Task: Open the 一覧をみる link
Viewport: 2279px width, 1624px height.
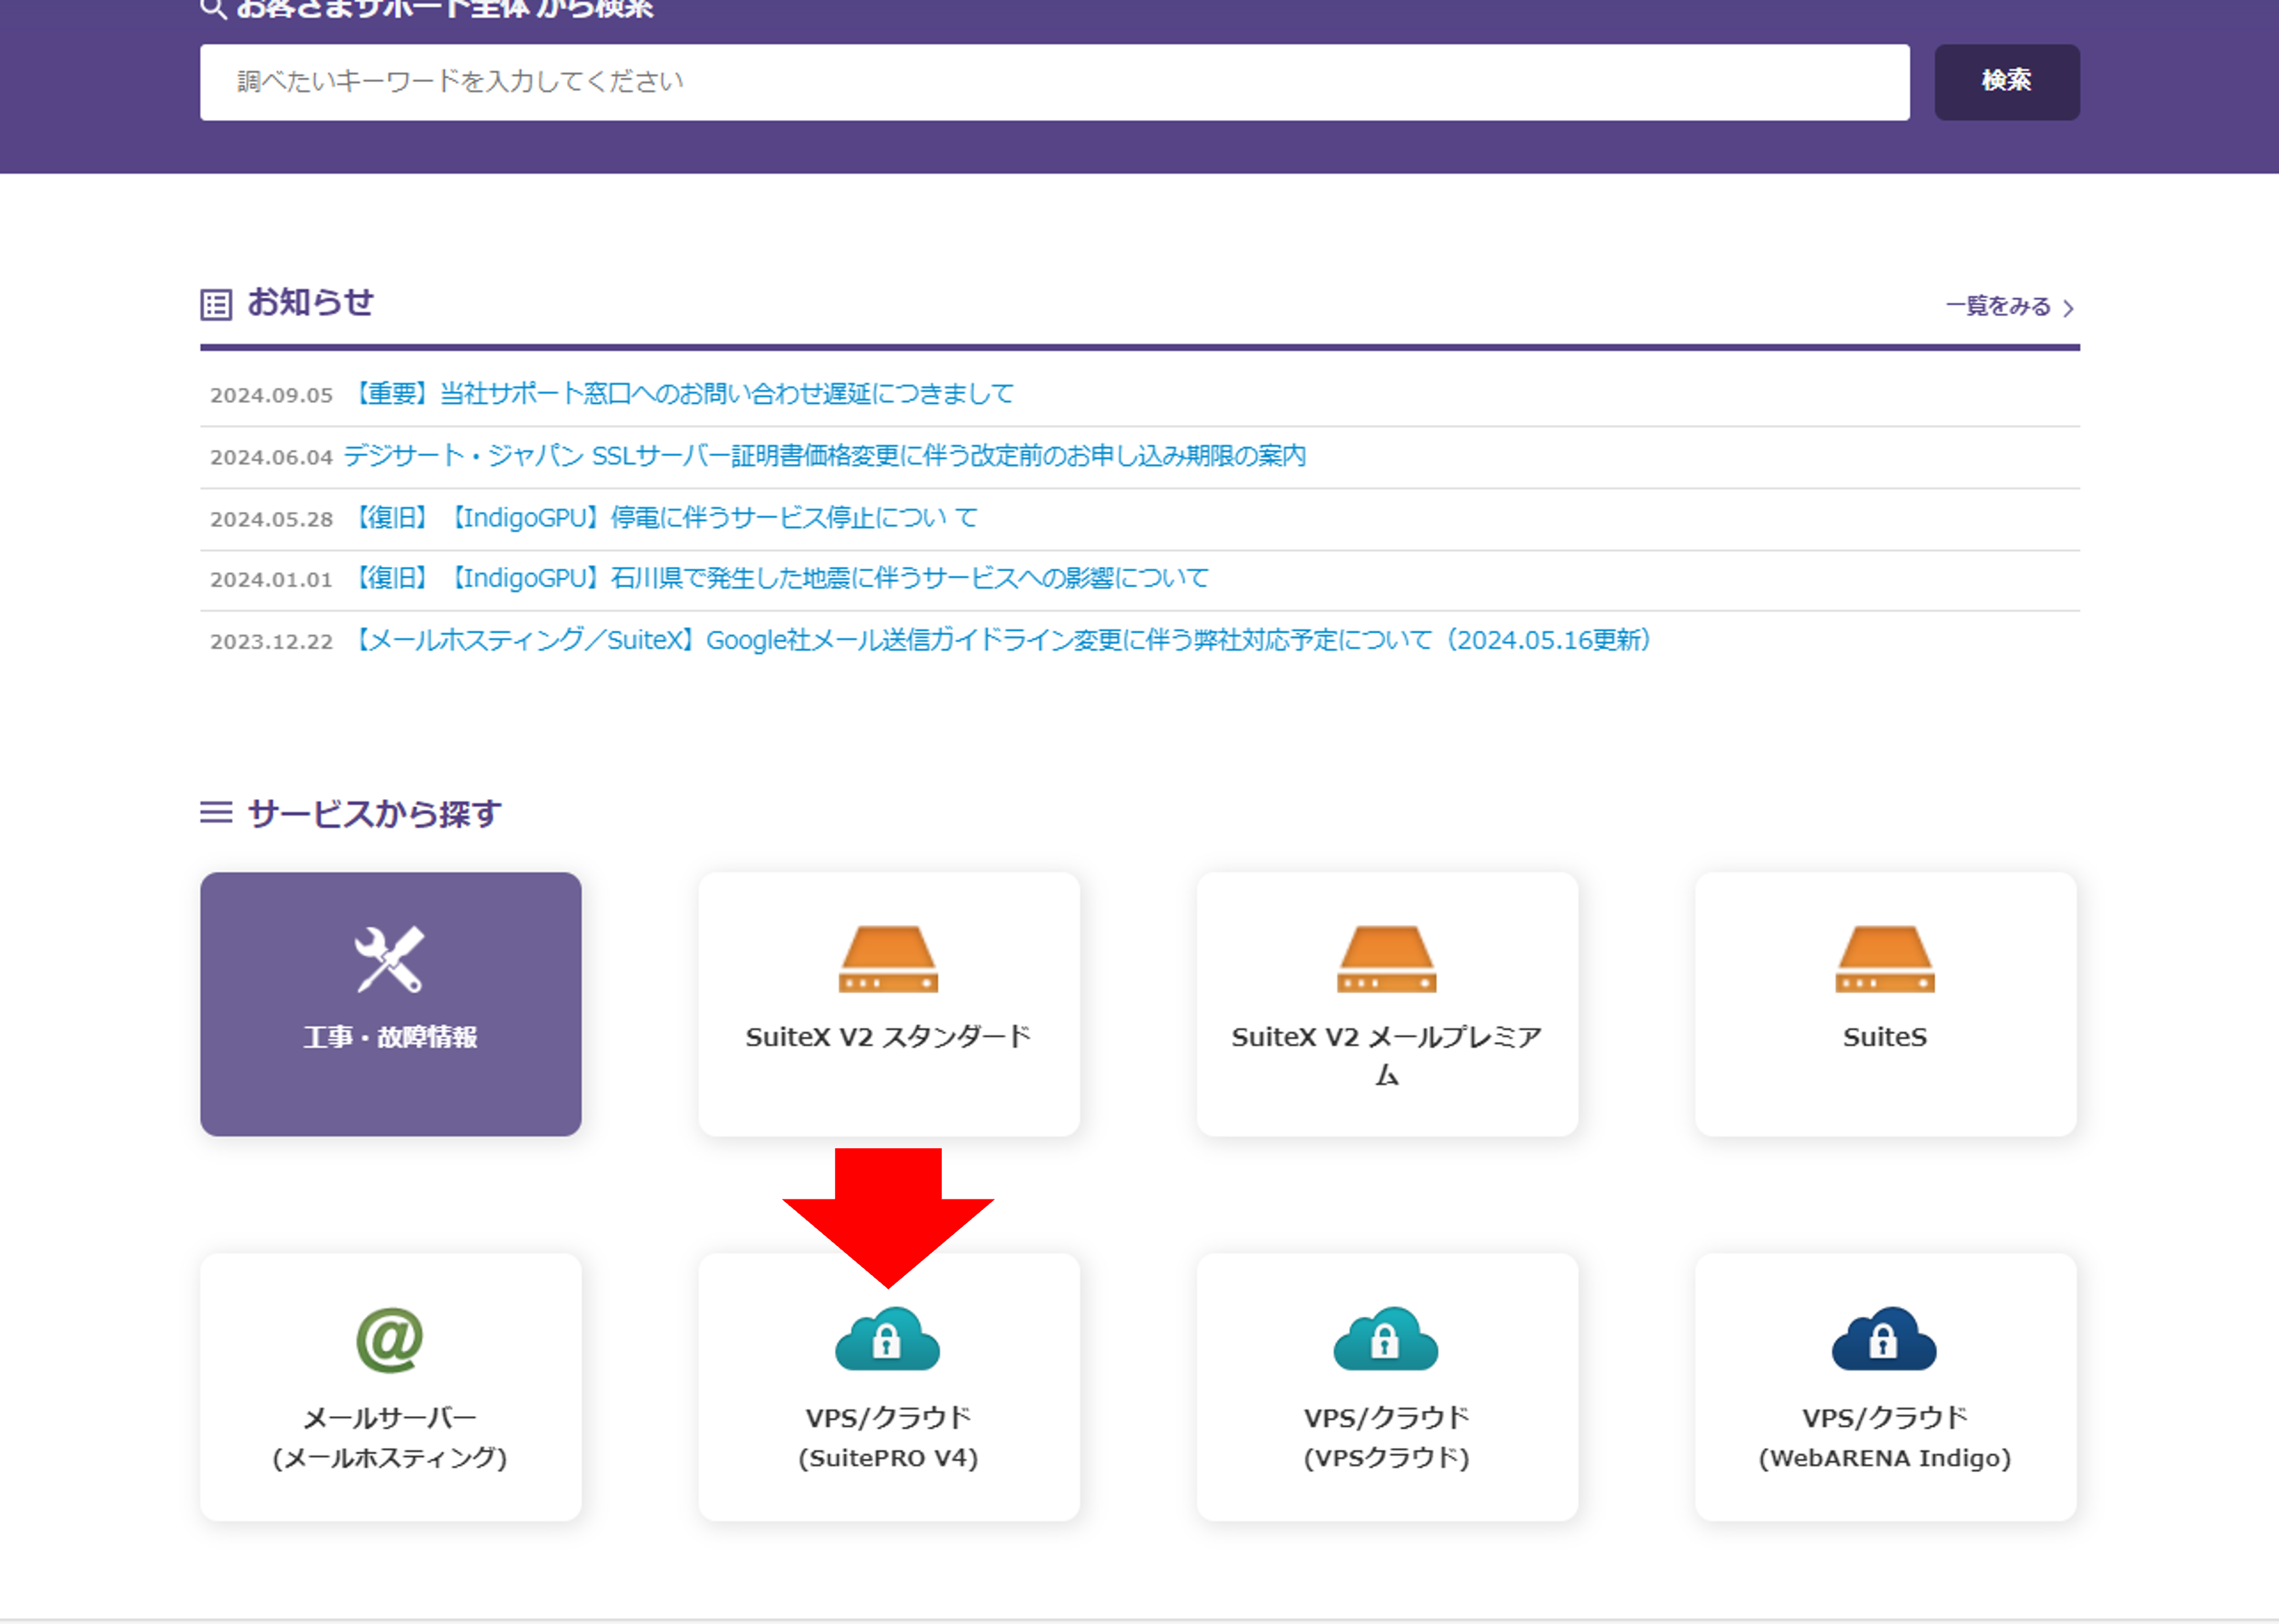Action: point(1998,306)
